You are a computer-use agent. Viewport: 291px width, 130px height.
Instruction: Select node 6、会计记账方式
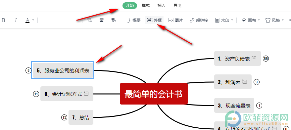(67, 94)
